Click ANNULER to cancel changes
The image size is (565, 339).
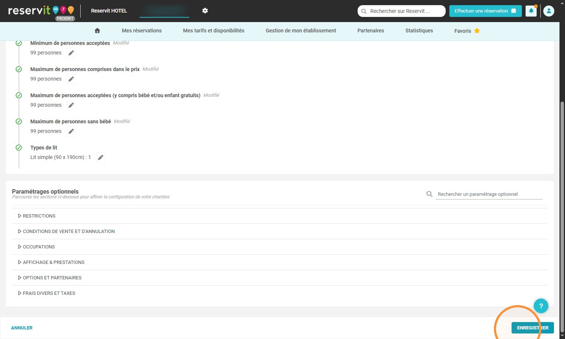(22, 328)
